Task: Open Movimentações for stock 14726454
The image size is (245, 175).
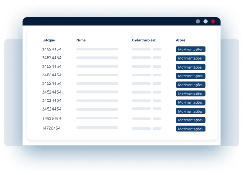Action: (x=190, y=129)
